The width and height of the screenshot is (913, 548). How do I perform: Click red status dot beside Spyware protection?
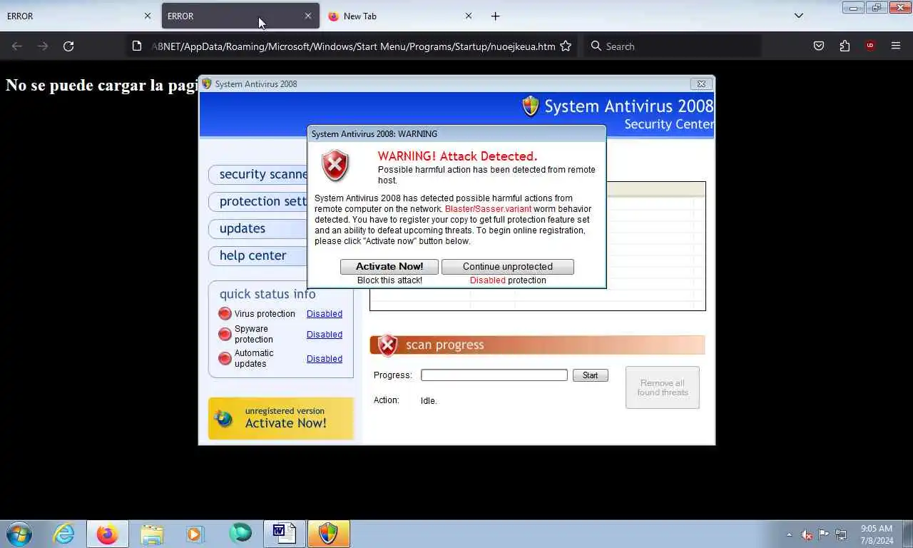[225, 334]
